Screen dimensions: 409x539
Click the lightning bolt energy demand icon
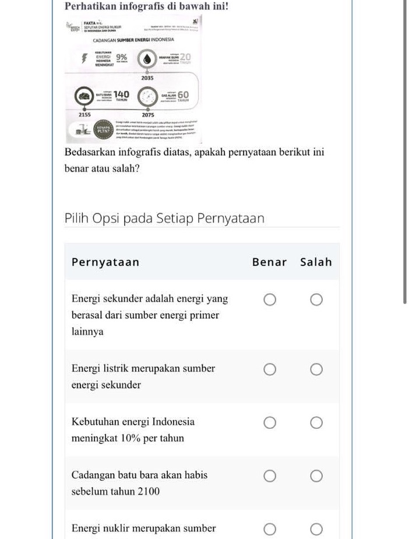83,58
